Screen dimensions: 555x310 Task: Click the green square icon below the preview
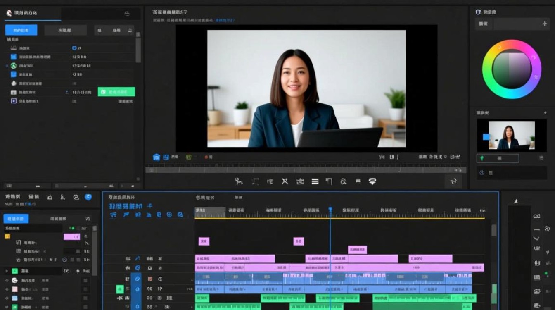point(189,157)
